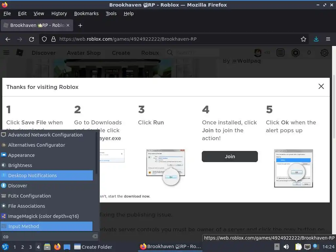Open Appearance settings from launcher
The width and height of the screenshot is (336, 252).
(47, 155)
